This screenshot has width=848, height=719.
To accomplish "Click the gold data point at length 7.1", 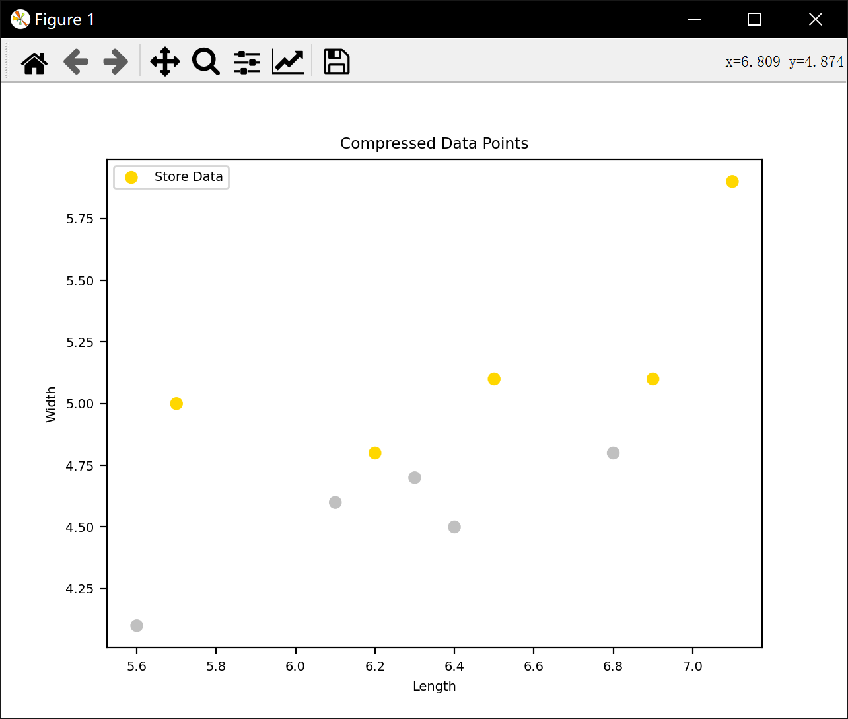I will click(x=732, y=182).
